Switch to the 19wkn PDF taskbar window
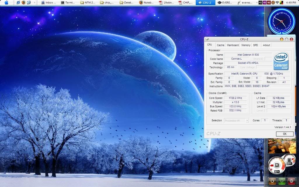This screenshot has height=187, width=299. pyautogui.click(x=166, y=3)
